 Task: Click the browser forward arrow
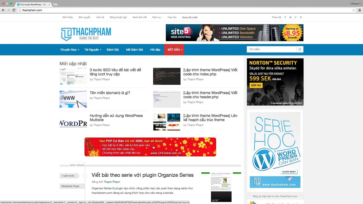point(9,10)
